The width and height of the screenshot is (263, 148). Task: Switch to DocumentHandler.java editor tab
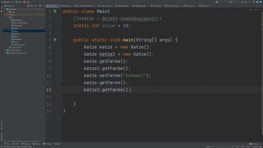point(85,6)
